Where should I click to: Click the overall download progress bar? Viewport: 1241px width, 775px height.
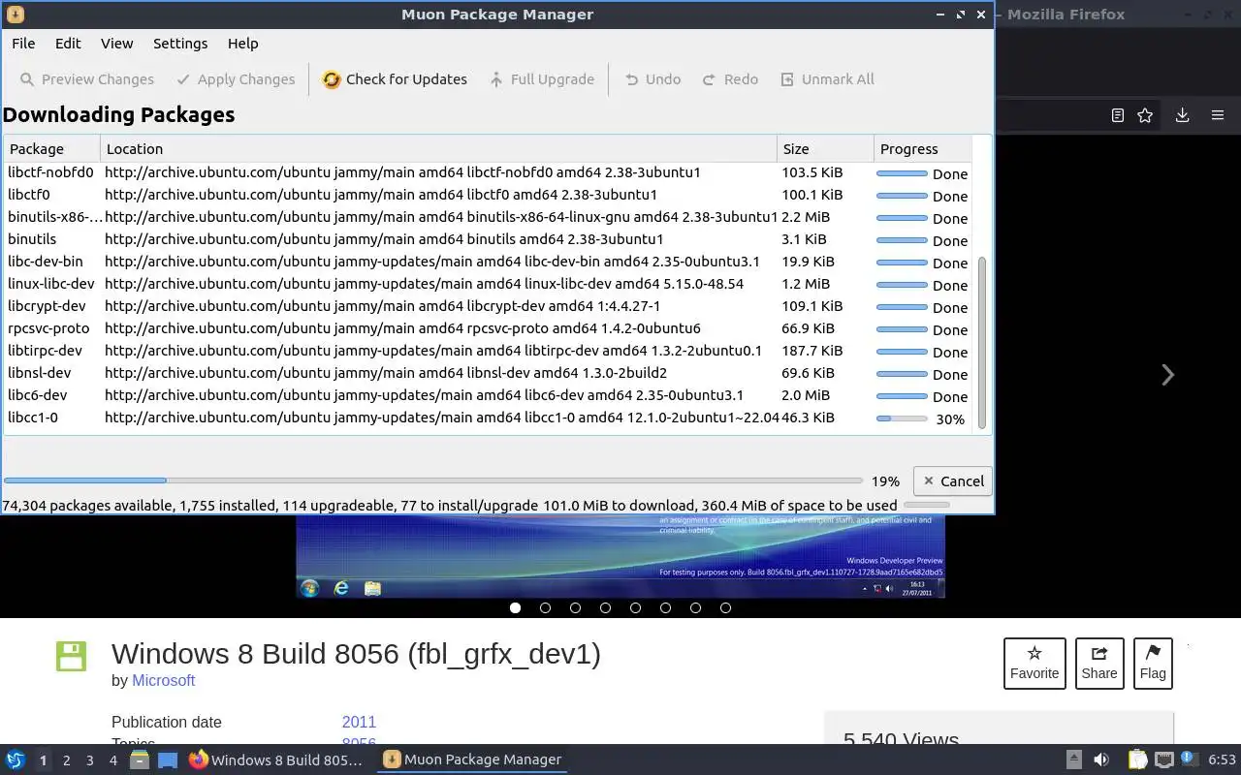click(x=432, y=480)
